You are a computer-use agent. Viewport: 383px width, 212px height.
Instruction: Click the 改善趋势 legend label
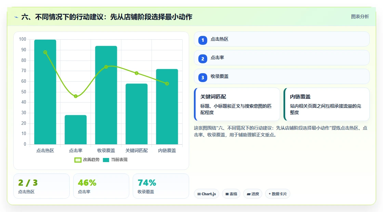point(91,159)
